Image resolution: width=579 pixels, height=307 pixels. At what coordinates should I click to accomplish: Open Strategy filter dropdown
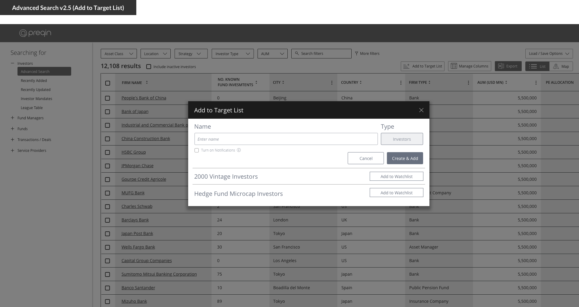pos(191,54)
